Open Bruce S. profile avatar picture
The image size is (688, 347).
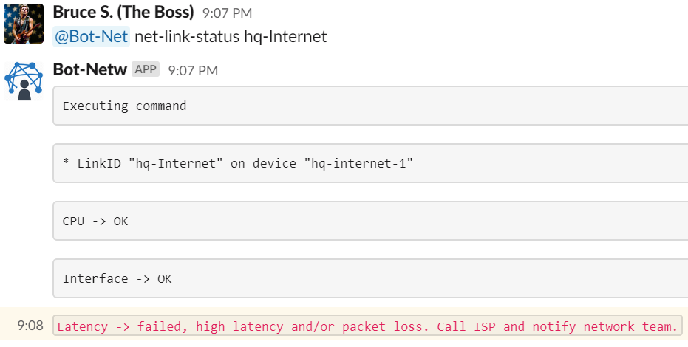(24, 24)
